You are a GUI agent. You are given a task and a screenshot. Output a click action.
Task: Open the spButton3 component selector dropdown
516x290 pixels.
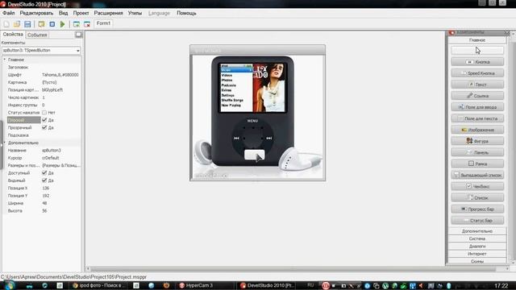[77, 51]
